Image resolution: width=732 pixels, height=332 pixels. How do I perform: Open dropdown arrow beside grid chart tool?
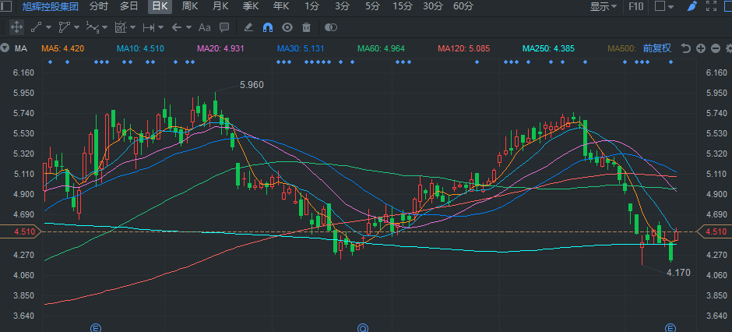(x=132, y=27)
